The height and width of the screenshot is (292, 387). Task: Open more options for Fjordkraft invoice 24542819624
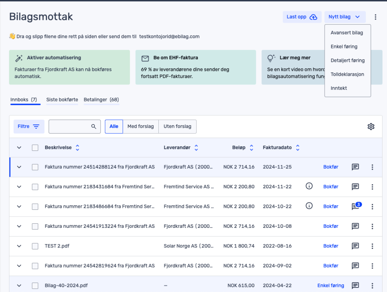(372, 266)
